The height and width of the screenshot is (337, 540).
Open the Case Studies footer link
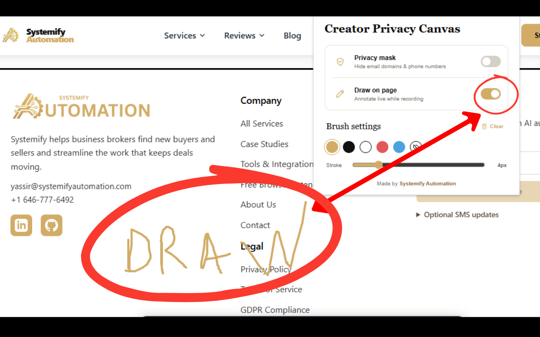click(265, 144)
